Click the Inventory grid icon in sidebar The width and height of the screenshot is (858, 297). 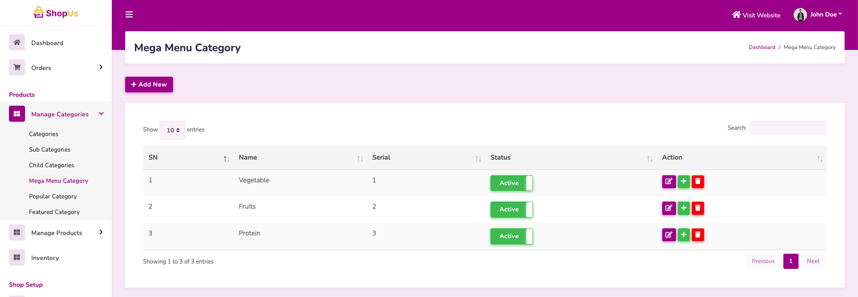click(x=17, y=258)
